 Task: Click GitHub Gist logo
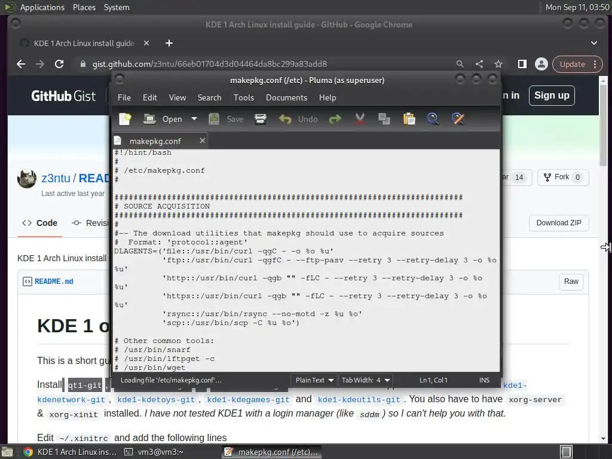(63, 96)
